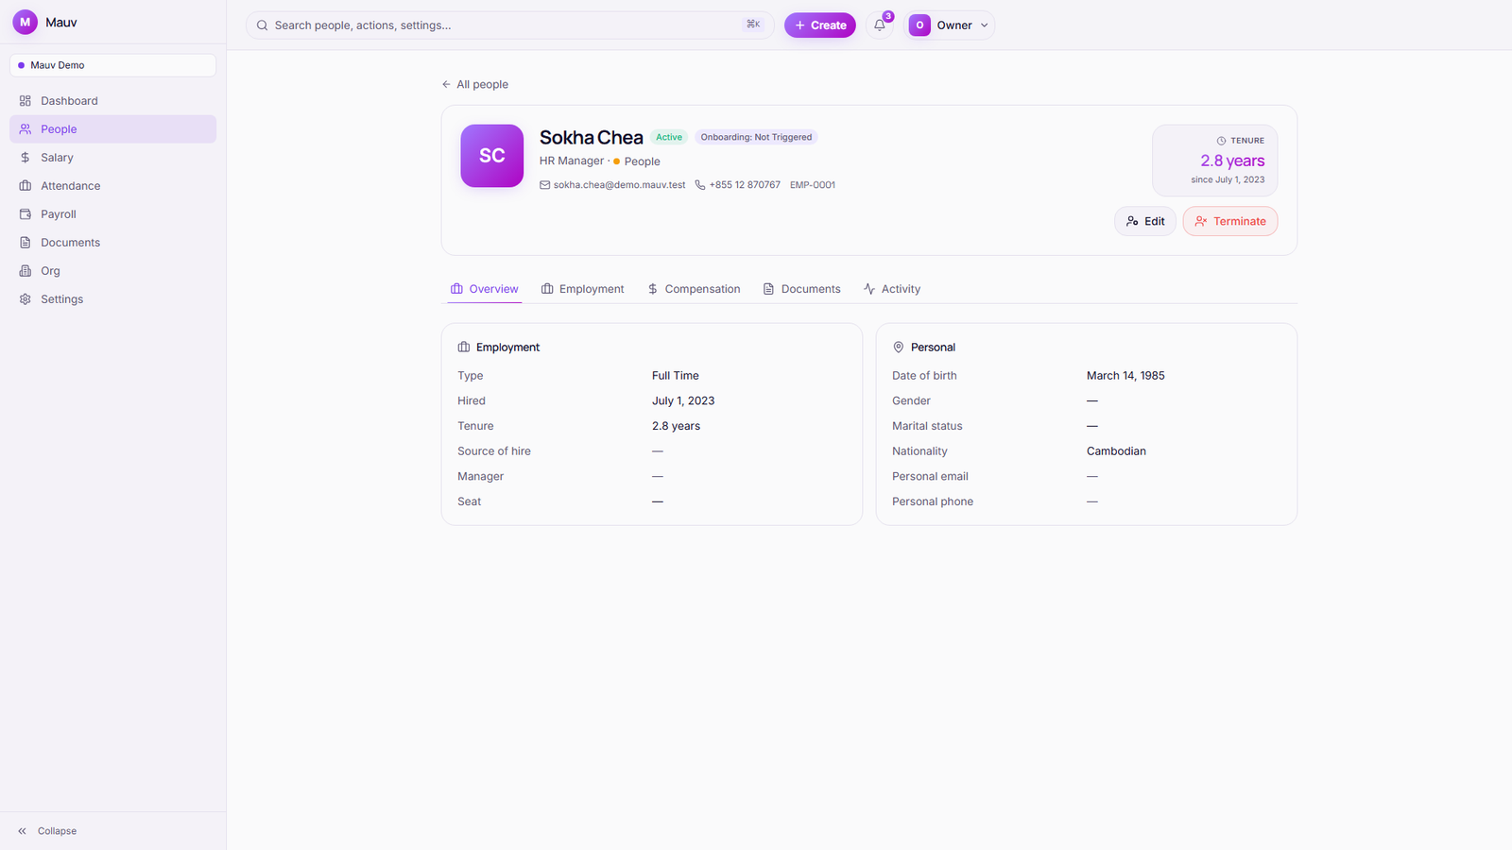1512x850 pixels.
Task: Expand the Owner account dropdown
Action: click(950, 25)
